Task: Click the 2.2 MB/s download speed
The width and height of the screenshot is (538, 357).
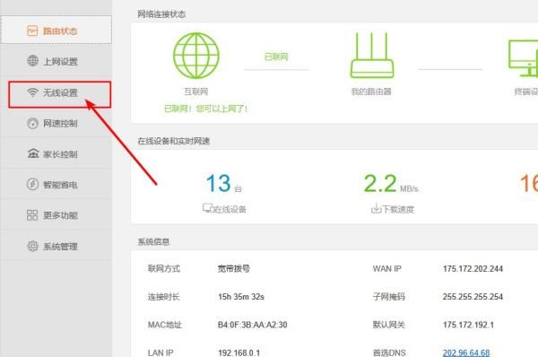Action: [x=391, y=184]
